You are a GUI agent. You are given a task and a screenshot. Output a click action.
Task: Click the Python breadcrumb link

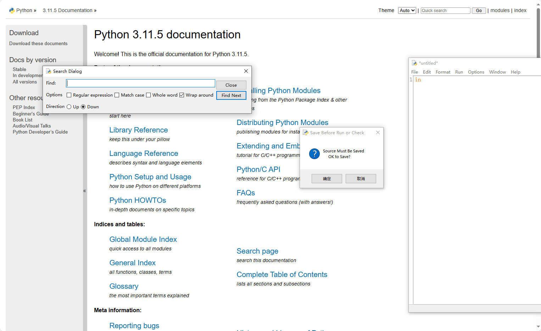coord(24,10)
